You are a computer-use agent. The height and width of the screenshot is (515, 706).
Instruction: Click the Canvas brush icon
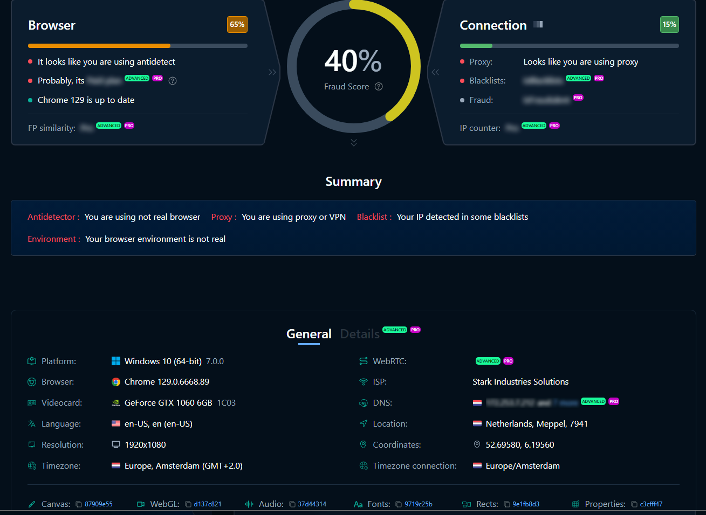(x=32, y=505)
